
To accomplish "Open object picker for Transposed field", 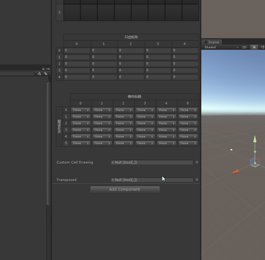I will 197,180.
